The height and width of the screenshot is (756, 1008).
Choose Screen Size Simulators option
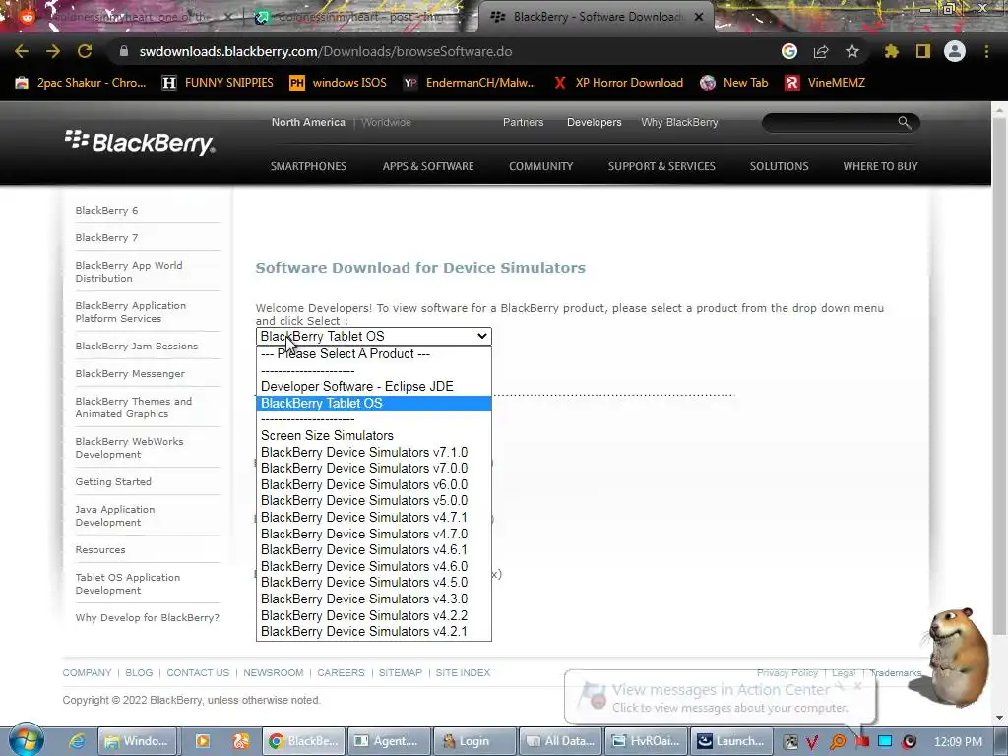pyautogui.click(x=373, y=435)
